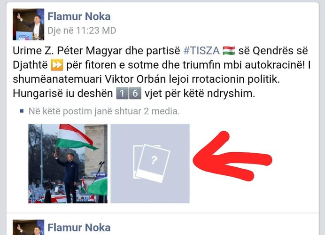Open the missing media placeholder thumbnail
Screen dimensions: 325x235
(x=150, y=164)
